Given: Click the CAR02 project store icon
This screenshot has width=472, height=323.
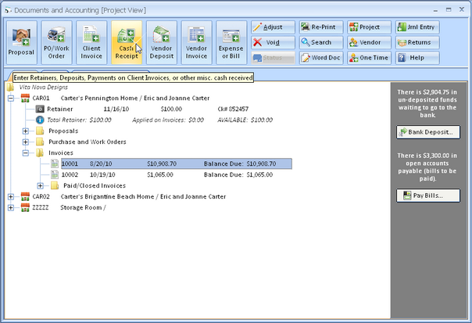Looking at the screenshot, I should tap(25, 197).
